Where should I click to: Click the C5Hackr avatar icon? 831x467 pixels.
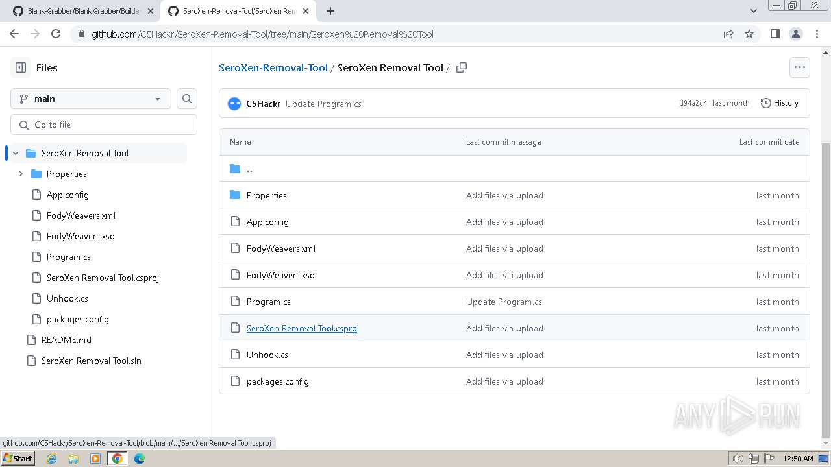234,103
